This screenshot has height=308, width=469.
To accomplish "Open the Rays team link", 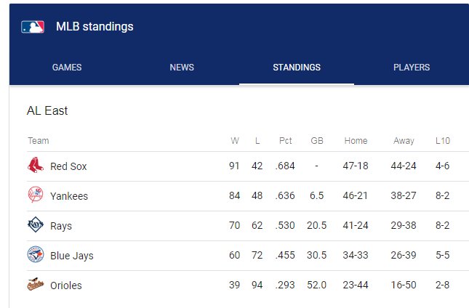I will point(61,226).
